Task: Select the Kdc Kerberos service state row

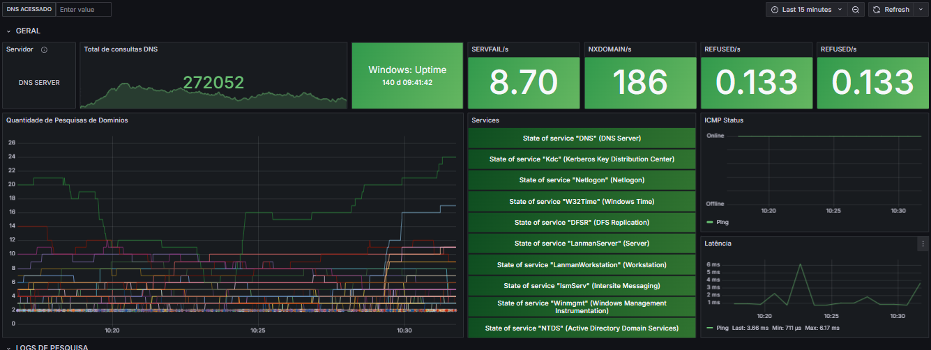Action: click(582, 159)
